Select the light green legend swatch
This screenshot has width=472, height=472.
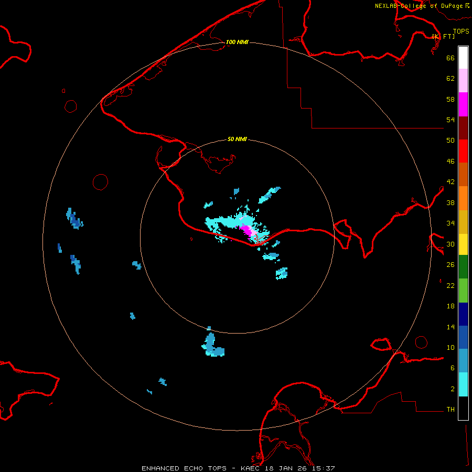click(x=463, y=291)
